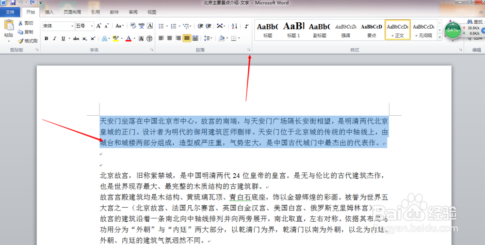Apply red font color

(x=129, y=39)
